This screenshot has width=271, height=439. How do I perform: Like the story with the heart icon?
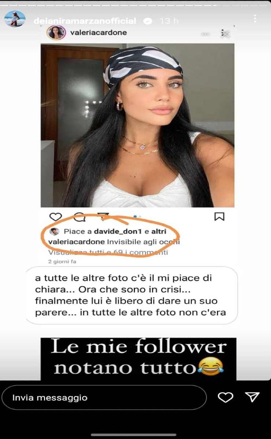coord(225,397)
